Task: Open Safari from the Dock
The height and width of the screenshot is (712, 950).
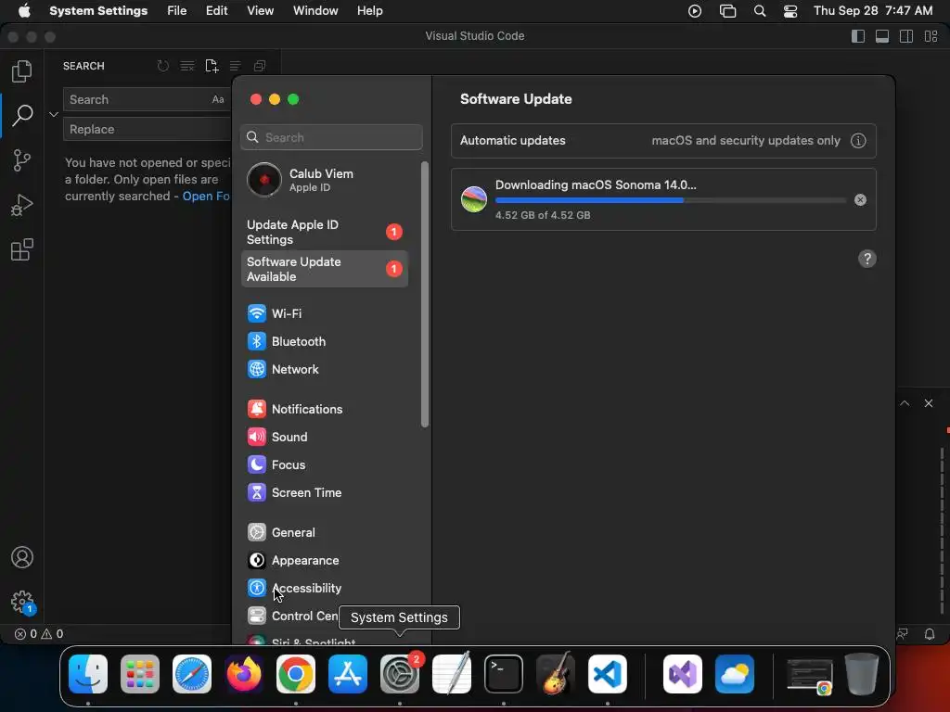Action: click(192, 674)
